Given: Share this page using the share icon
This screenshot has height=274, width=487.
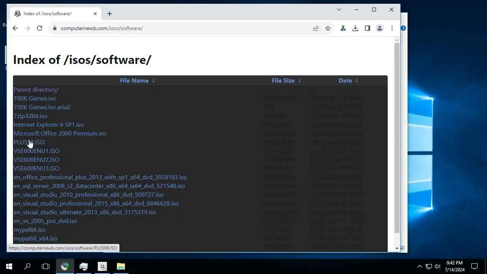Looking at the screenshot, I should (x=316, y=28).
